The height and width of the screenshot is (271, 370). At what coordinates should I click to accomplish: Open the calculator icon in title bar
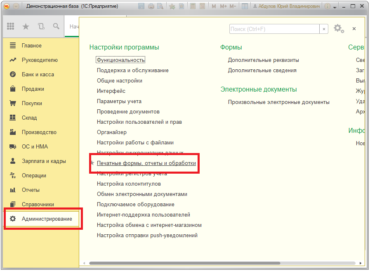coord(193,6)
